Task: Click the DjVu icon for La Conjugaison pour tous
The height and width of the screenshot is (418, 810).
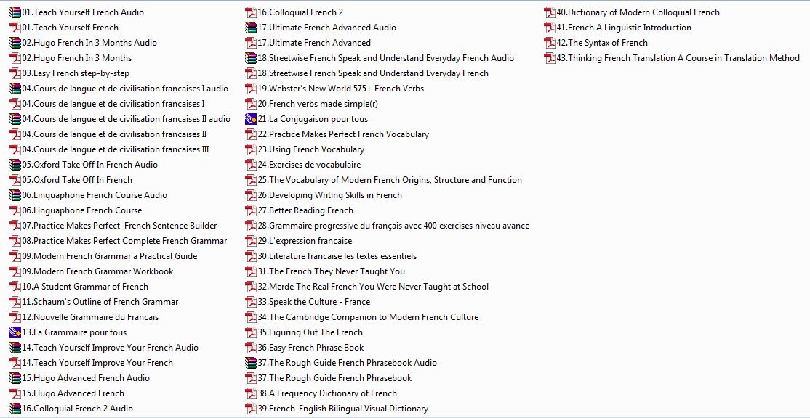Action: (x=252, y=119)
